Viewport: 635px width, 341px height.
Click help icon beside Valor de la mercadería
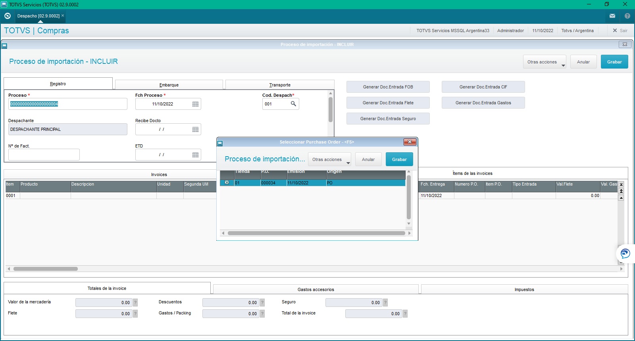[135, 303]
